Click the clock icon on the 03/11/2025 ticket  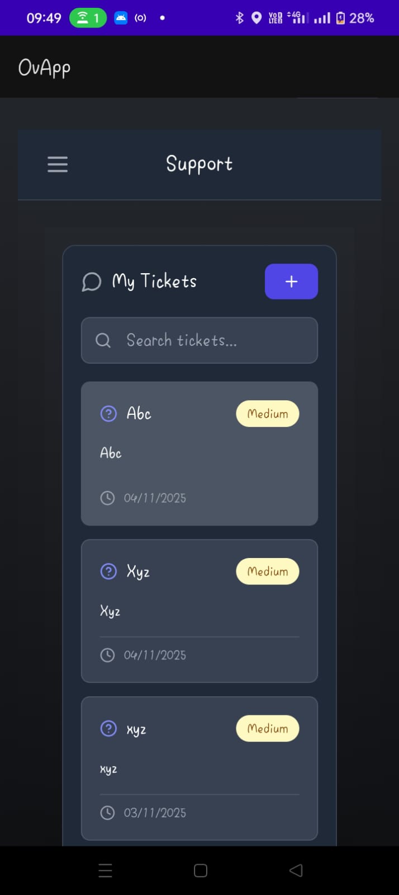pos(107,813)
